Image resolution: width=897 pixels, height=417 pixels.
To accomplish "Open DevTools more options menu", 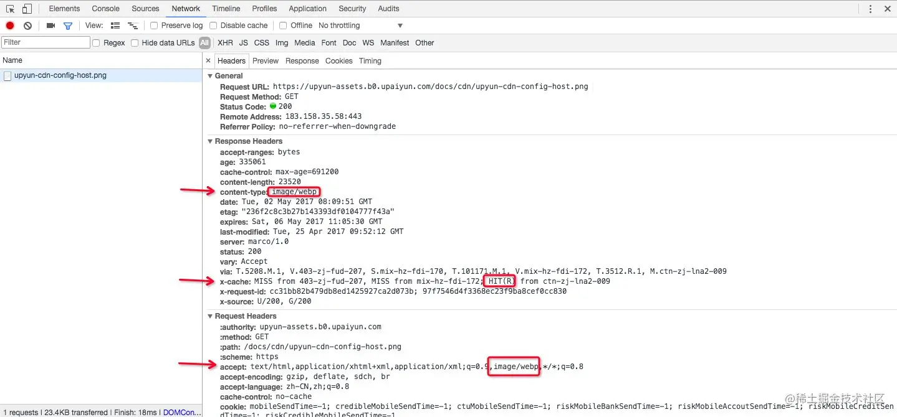I will 870,9.
